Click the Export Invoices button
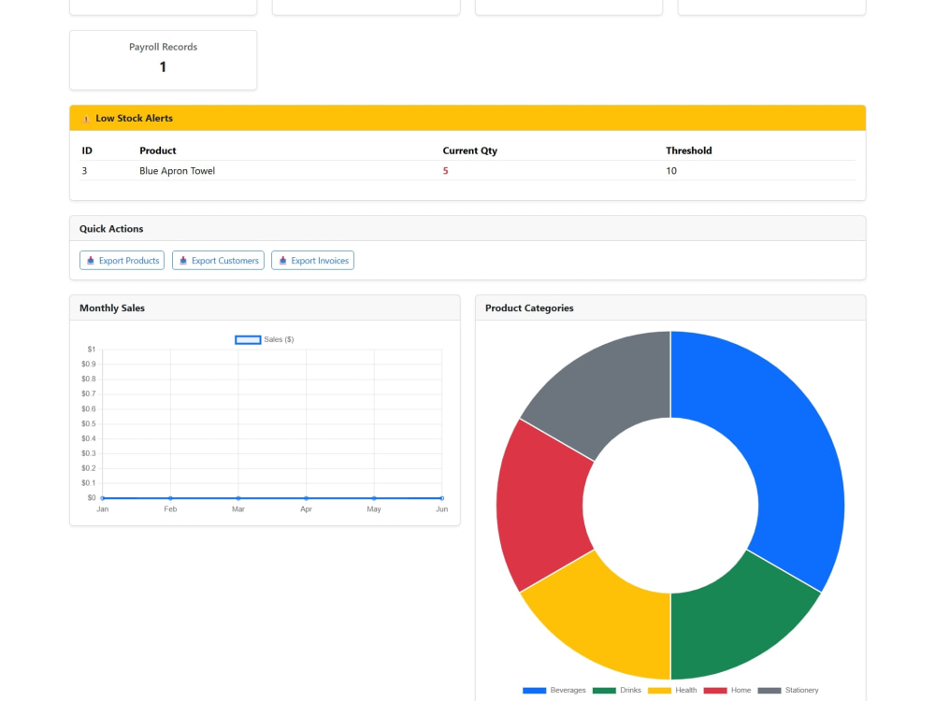The height and width of the screenshot is (701, 935). 312,261
